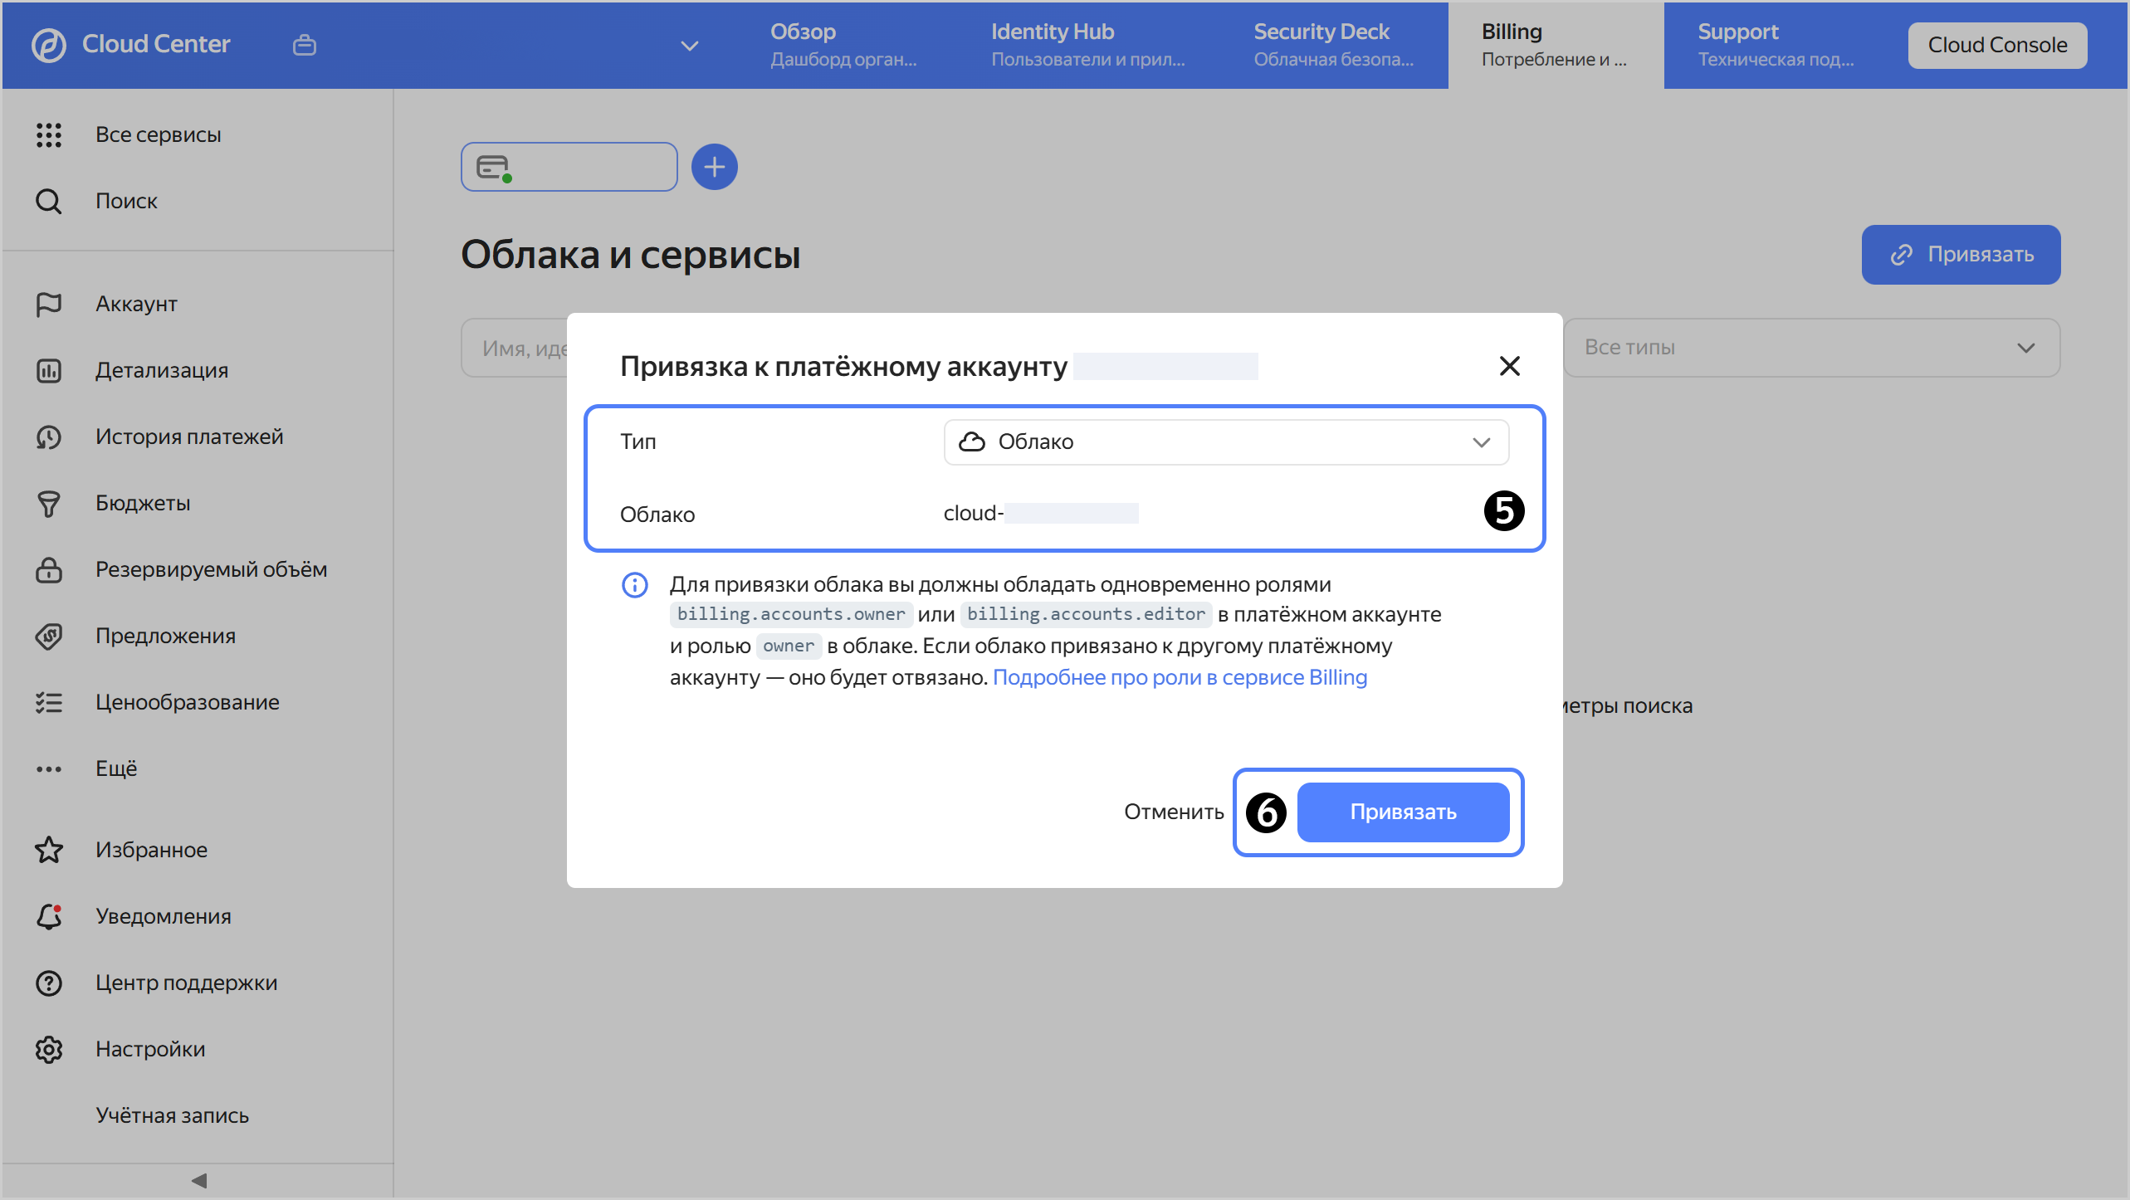2130x1200 pixels.
Task: Click the info icon in the dialog
Action: 634,584
